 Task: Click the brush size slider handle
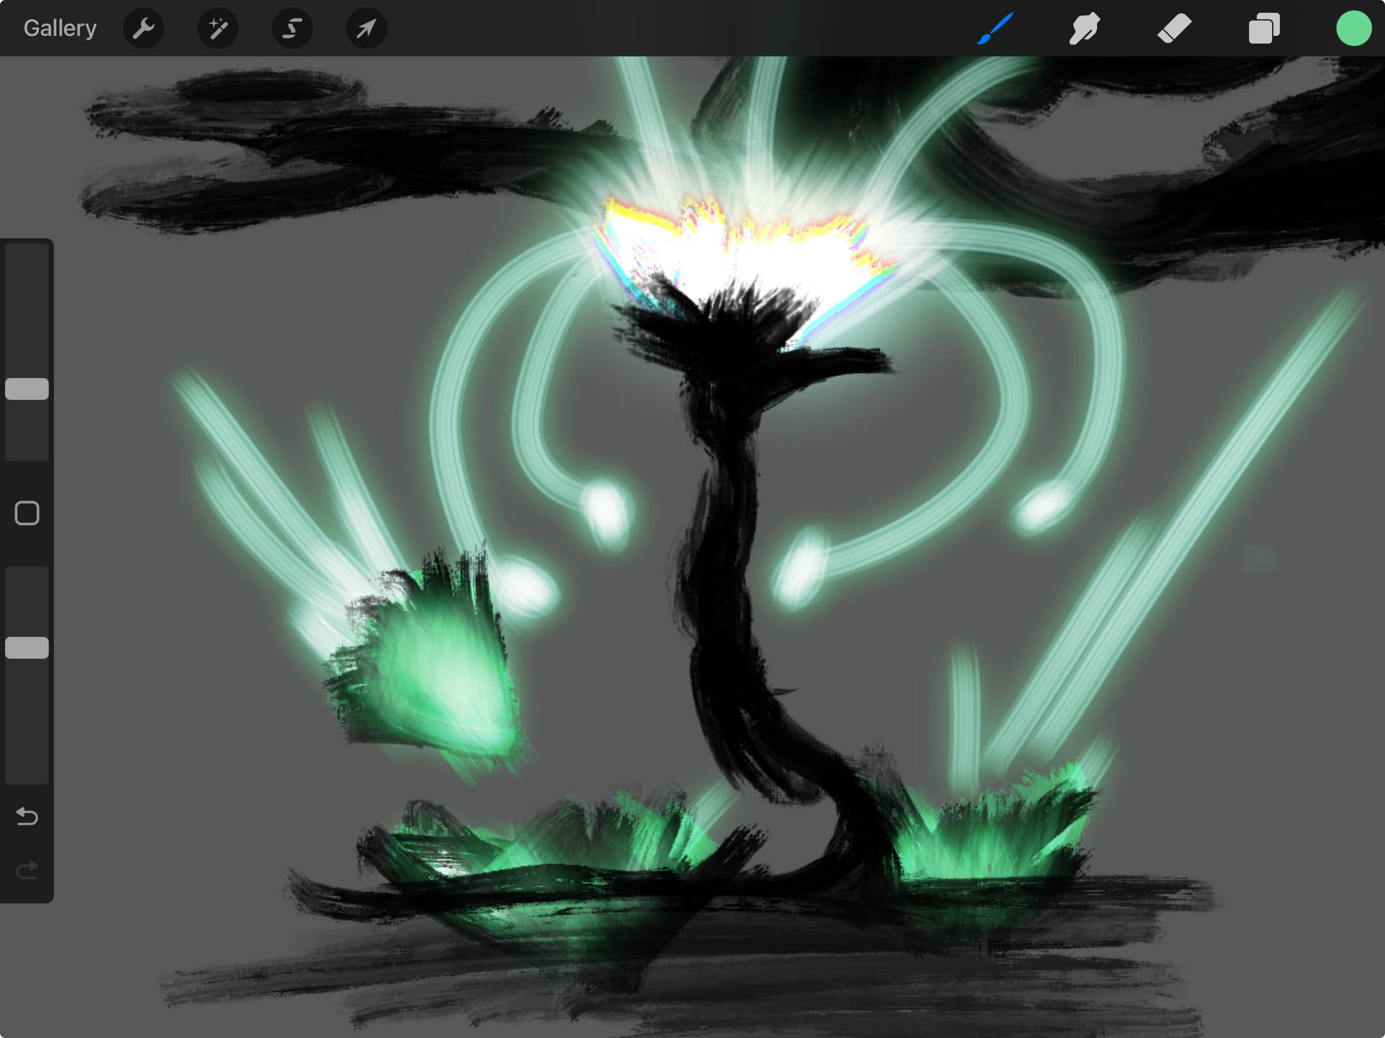coord(27,389)
